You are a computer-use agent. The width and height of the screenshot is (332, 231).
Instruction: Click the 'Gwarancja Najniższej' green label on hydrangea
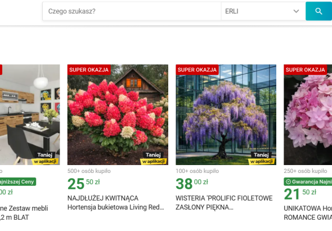[308, 181]
